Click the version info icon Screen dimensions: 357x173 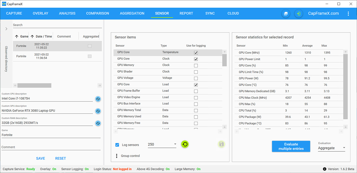click(325, 169)
